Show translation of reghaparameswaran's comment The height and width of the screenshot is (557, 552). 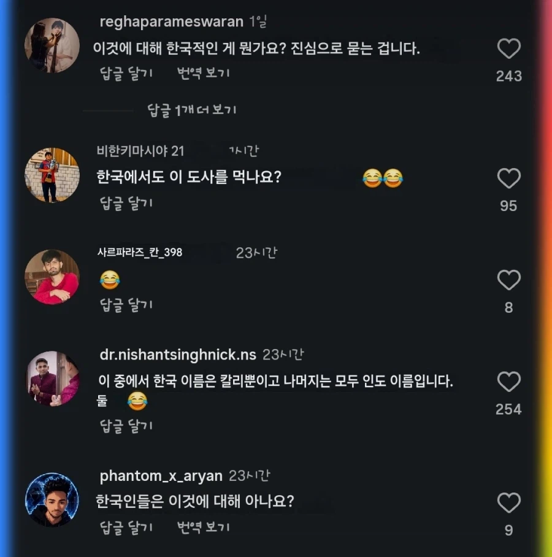coord(203,74)
